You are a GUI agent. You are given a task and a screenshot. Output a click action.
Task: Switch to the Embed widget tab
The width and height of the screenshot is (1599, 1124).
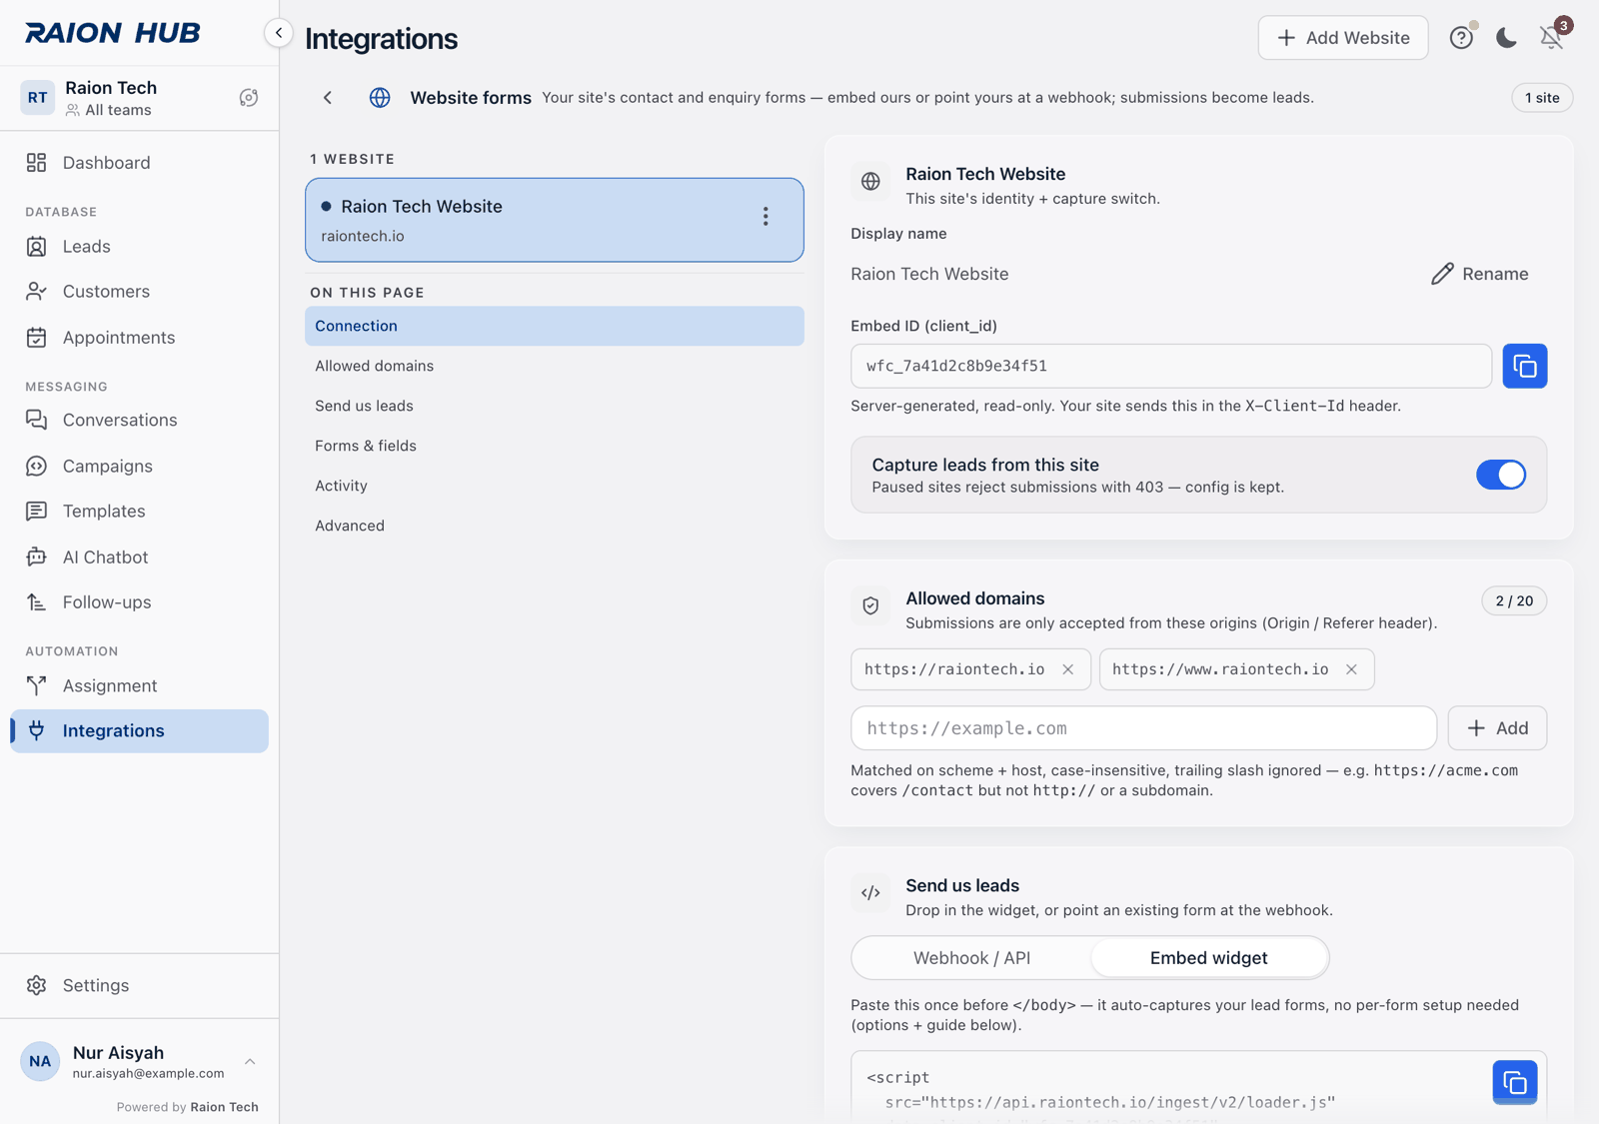point(1208,958)
